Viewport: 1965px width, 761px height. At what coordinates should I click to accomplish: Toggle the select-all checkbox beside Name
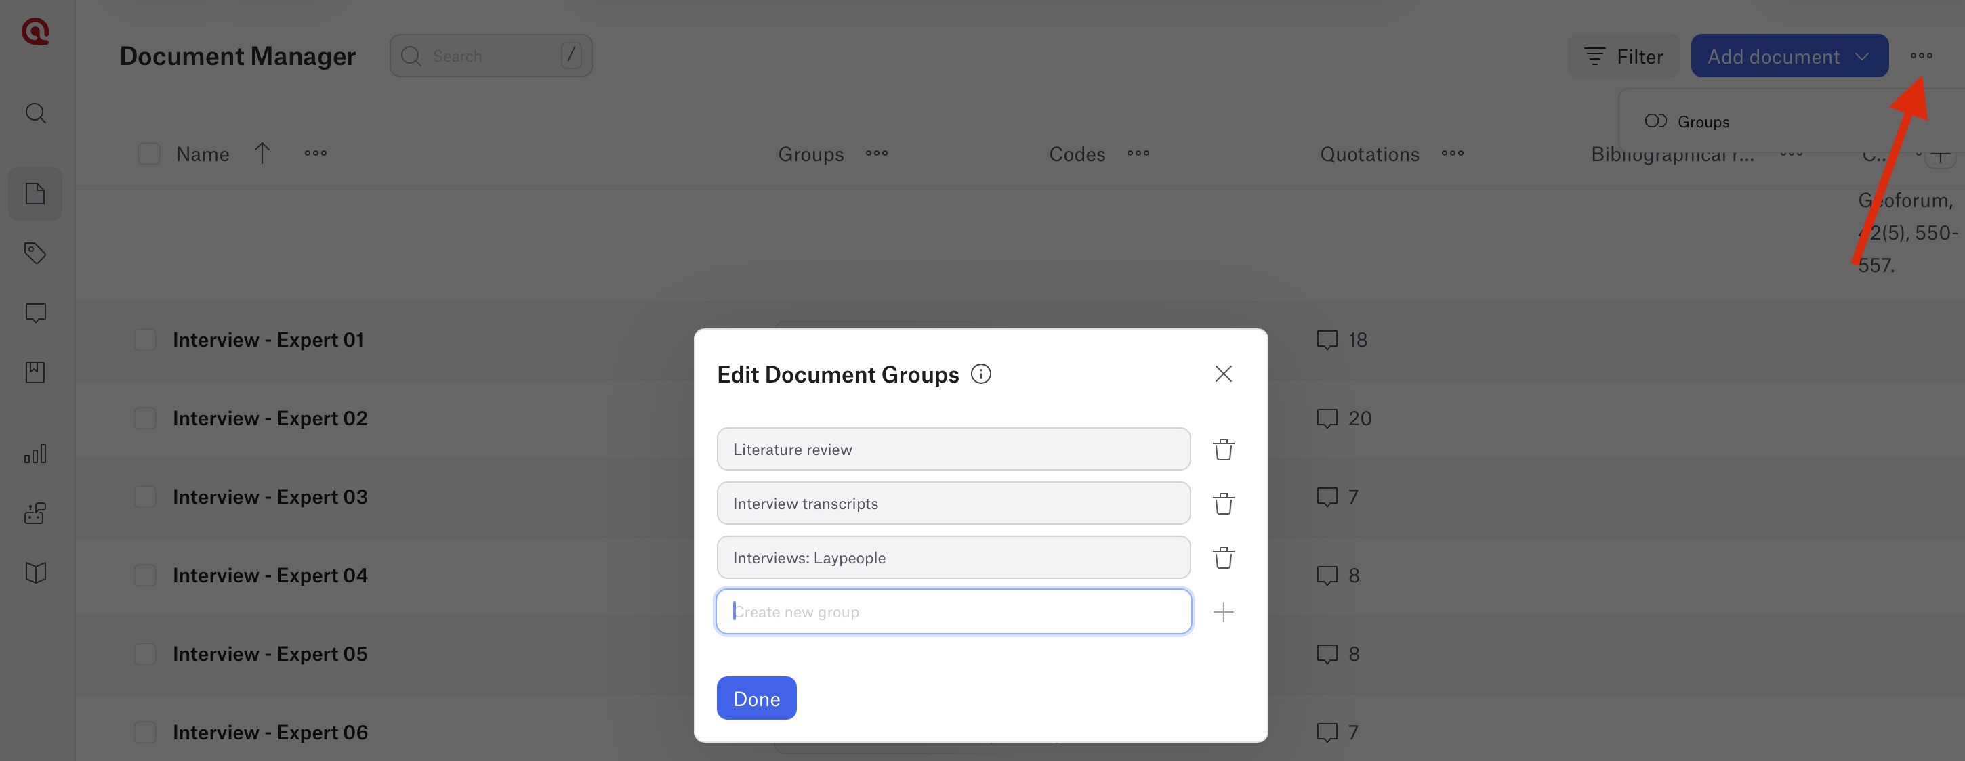(149, 154)
